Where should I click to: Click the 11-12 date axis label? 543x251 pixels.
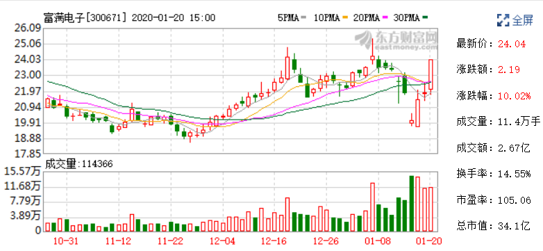pyautogui.click(x=118, y=241)
